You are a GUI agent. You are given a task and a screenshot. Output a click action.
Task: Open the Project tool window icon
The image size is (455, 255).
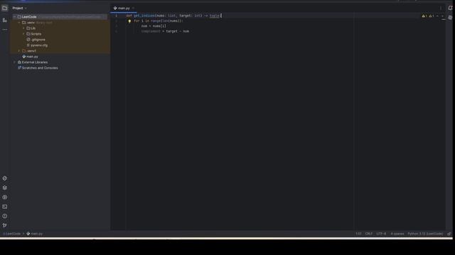pyautogui.click(x=5, y=8)
